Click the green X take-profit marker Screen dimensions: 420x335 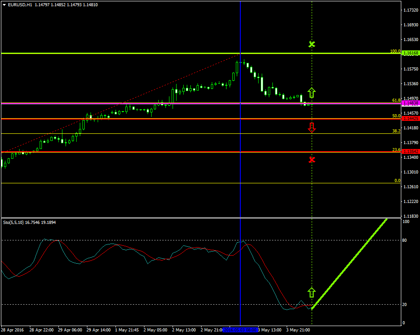(x=311, y=45)
